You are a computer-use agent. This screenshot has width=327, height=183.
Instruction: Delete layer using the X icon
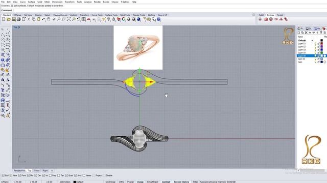306,33
